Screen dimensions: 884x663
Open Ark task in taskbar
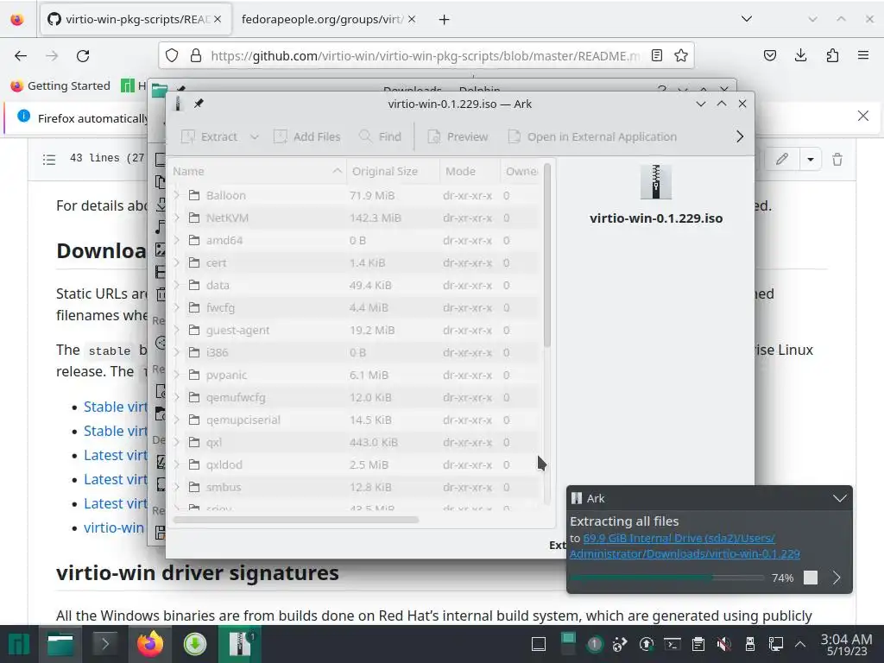click(240, 644)
